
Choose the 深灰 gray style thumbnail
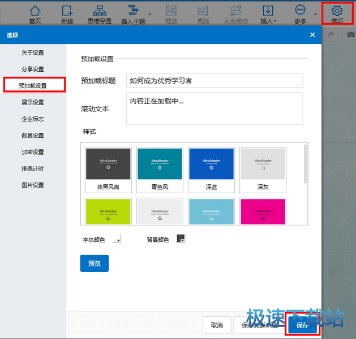pyautogui.click(x=263, y=170)
